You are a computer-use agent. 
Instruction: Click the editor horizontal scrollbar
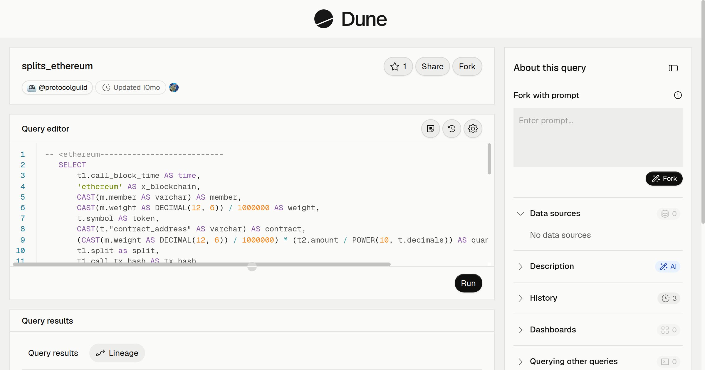pyautogui.click(x=202, y=264)
